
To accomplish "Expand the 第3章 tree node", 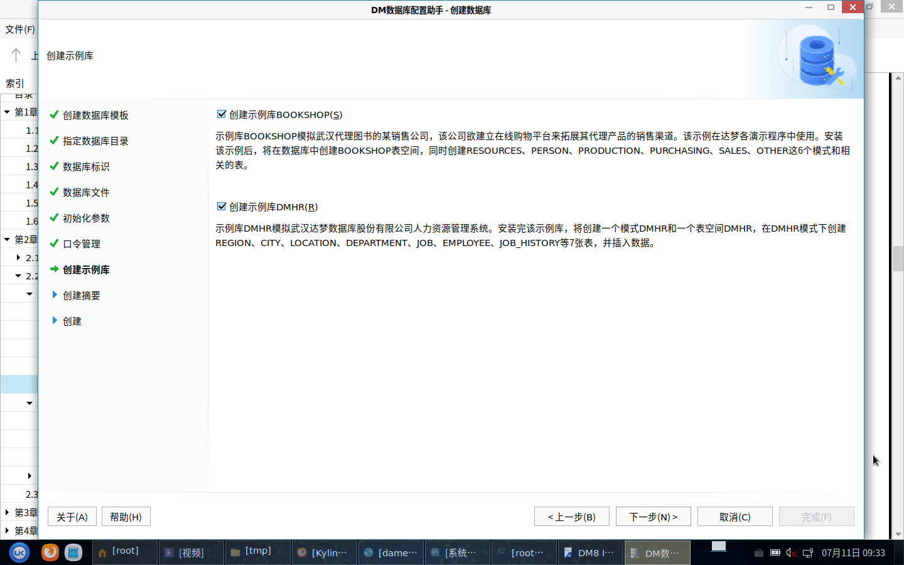I will (7, 512).
